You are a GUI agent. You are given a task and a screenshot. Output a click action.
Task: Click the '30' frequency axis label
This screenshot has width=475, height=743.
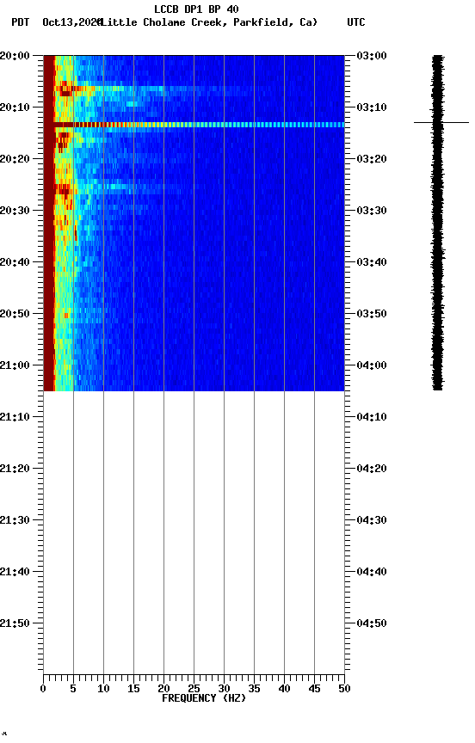pyautogui.click(x=224, y=689)
